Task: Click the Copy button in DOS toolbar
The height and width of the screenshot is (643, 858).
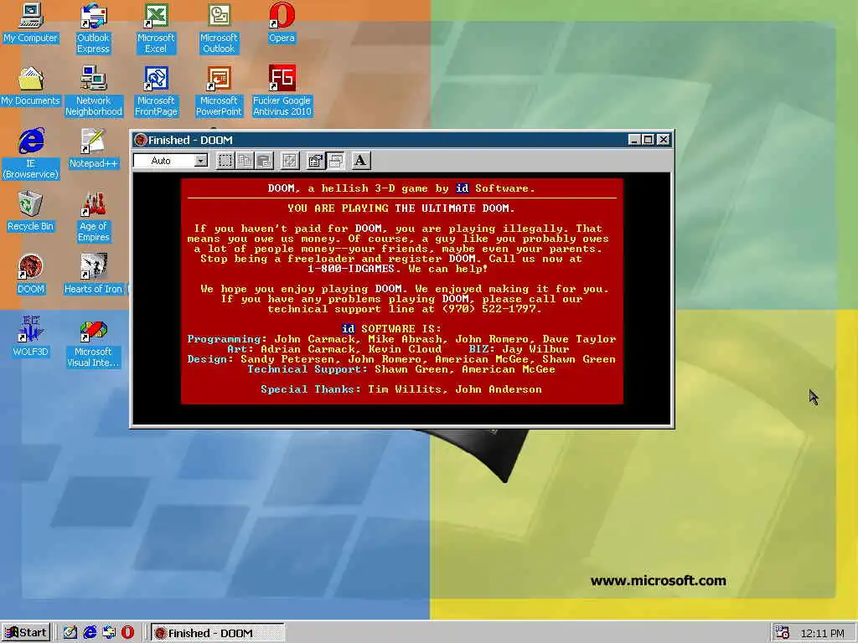Action: click(x=245, y=160)
